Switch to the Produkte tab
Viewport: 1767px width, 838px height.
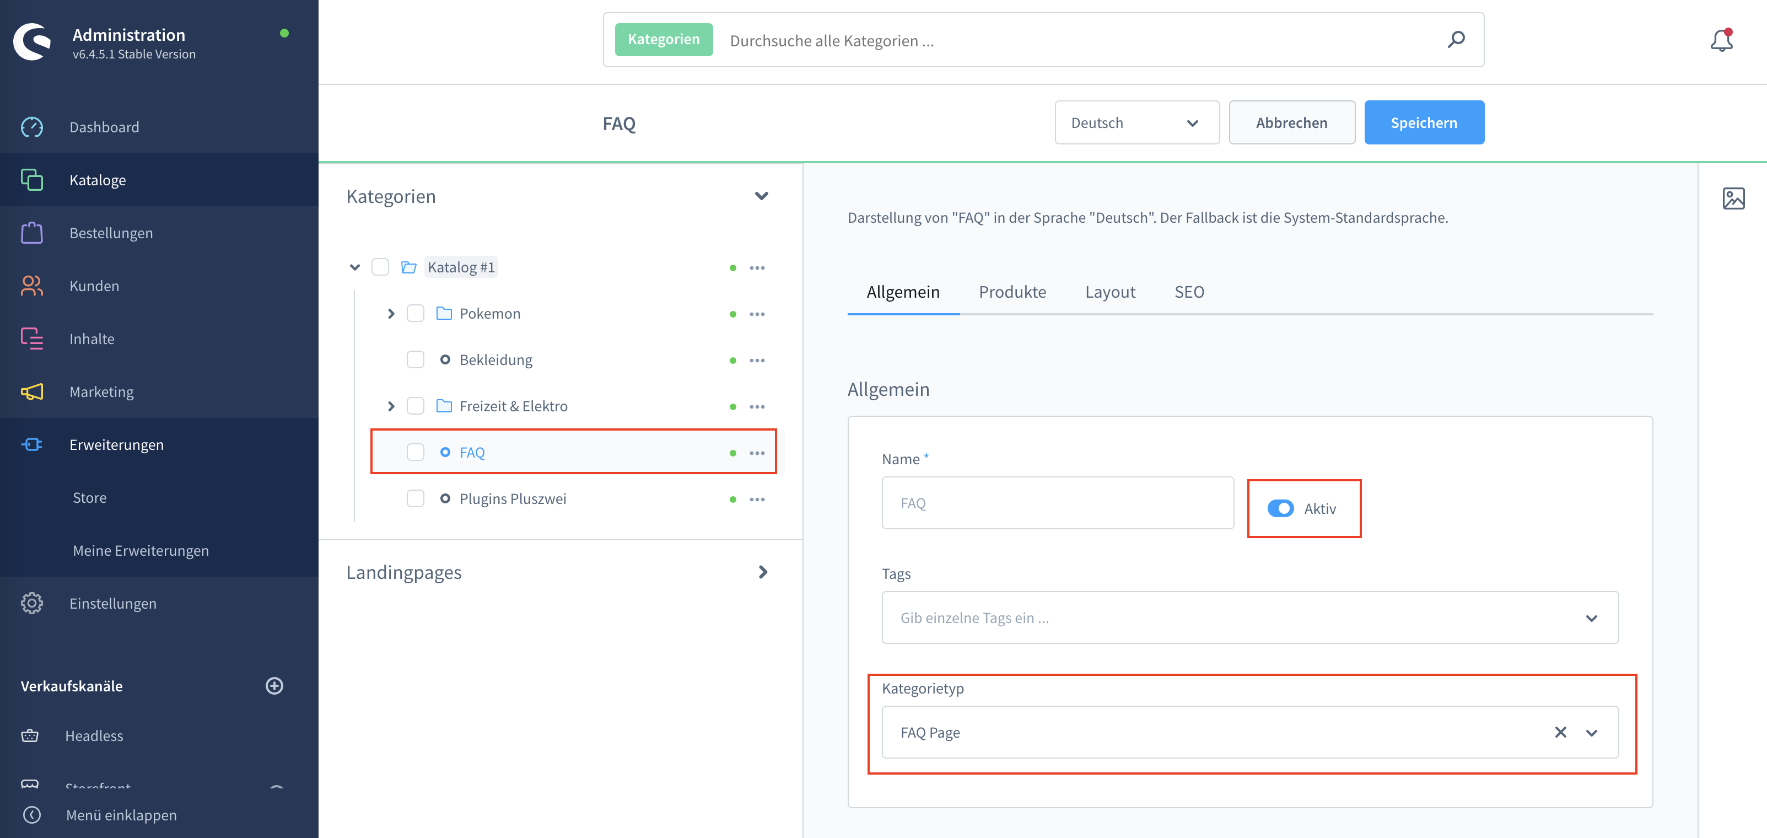click(x=1012, y=292)
